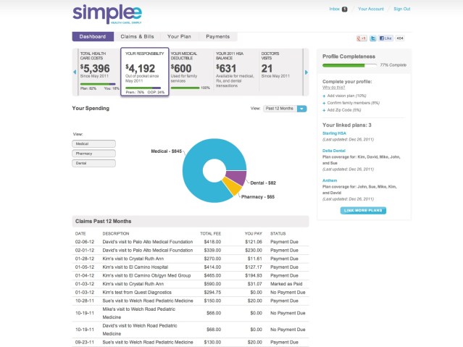Expand Confirm family members profile item
The image size is (463, 347).
click(x=353, y=103)
